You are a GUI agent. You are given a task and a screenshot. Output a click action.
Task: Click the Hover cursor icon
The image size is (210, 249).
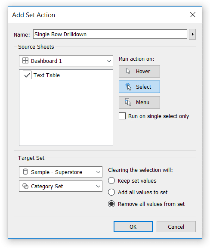[x=128, y=72]
